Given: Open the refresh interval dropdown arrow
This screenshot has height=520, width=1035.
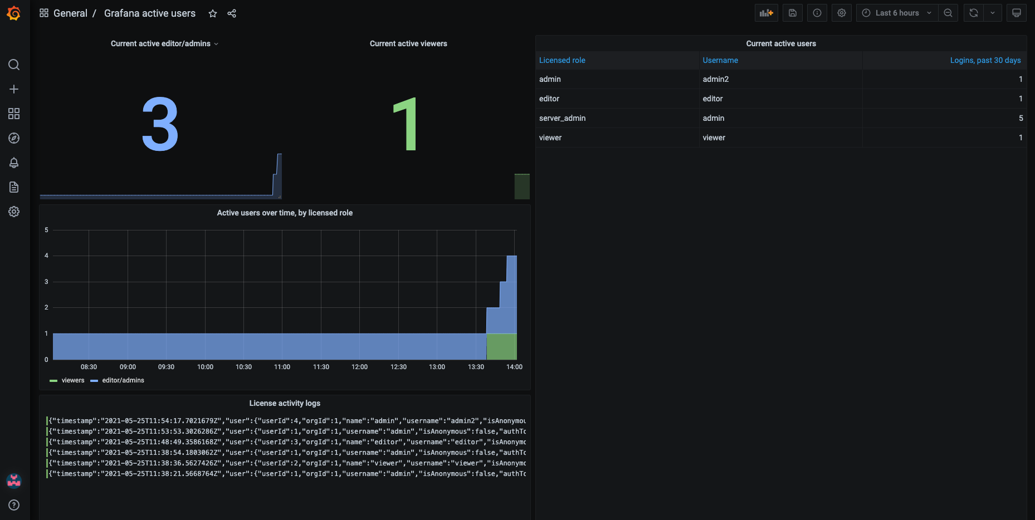Looking at the screenshot, I should 993,13.
